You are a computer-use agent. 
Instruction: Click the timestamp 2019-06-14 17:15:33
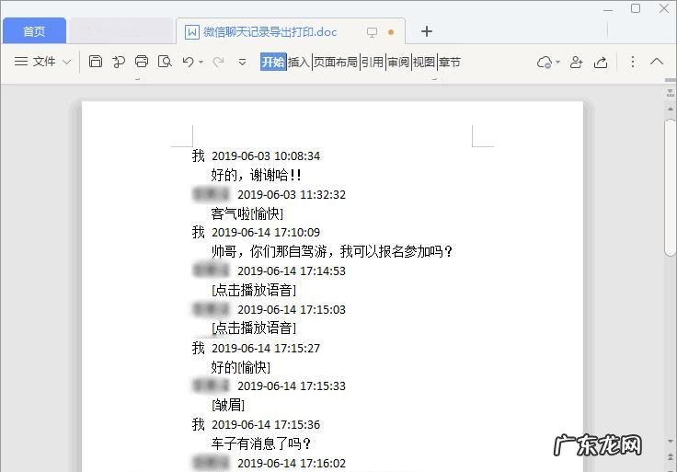tap(292, 386)
